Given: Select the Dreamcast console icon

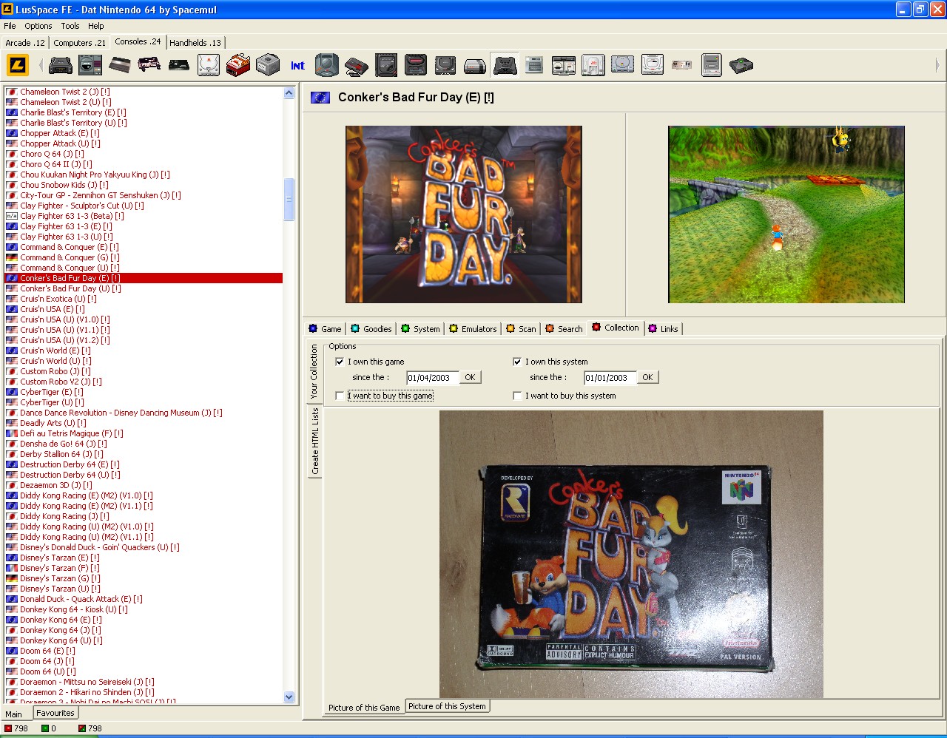Looking at the screenshot, I should [209, 65].
